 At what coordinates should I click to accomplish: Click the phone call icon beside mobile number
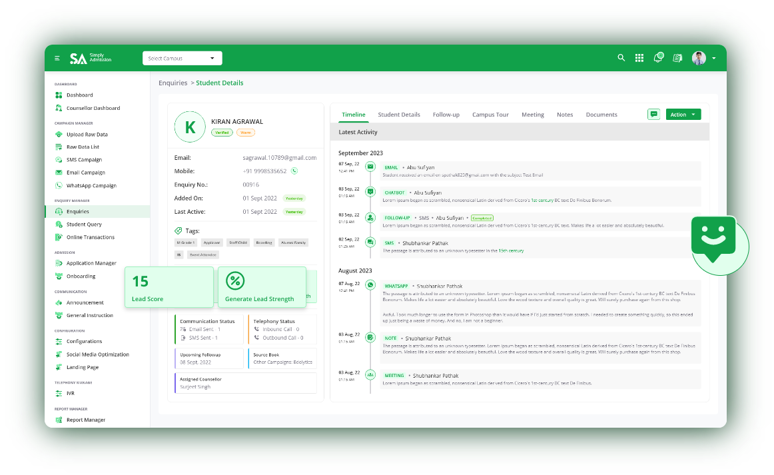coord(294,171)
